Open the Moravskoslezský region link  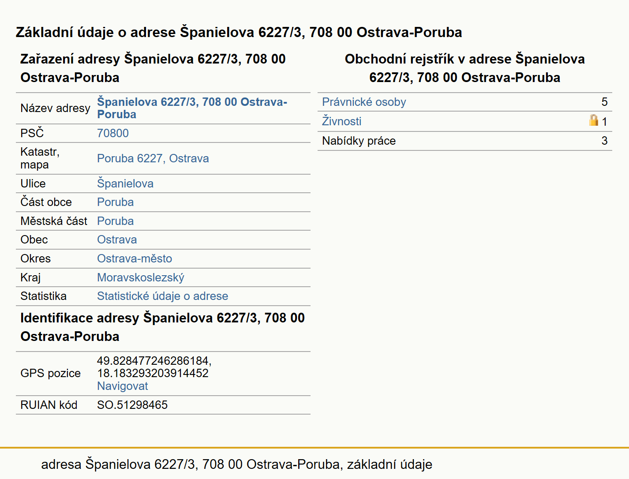coord(141,277)
